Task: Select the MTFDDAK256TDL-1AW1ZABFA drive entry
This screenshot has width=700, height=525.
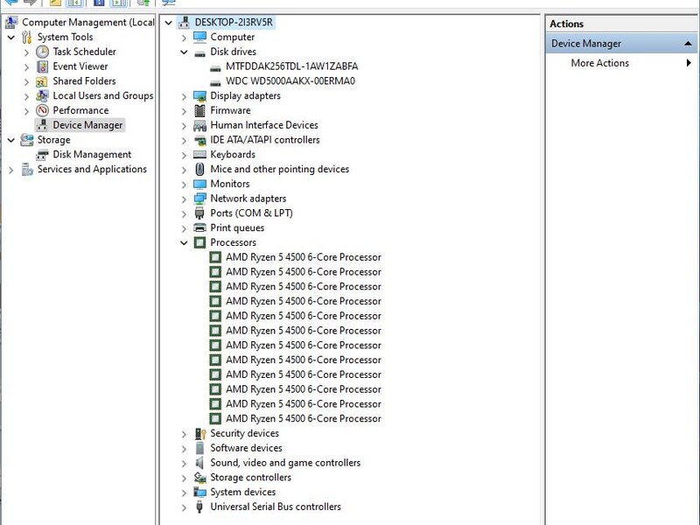Action: [291, 66]
